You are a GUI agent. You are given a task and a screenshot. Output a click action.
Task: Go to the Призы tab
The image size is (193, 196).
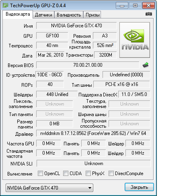click(x=92, y=15)
